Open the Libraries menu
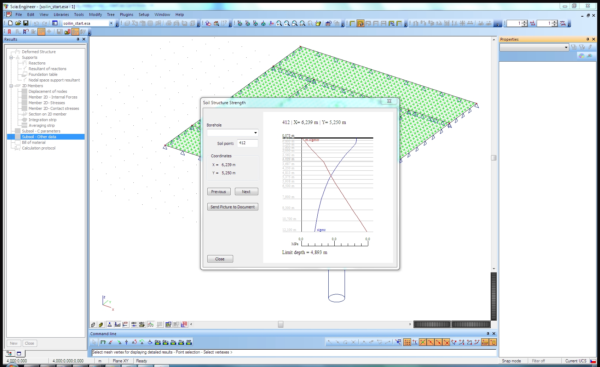Image resolution: width=600 pixels, height=367 pixels. (x=61, y=15)
